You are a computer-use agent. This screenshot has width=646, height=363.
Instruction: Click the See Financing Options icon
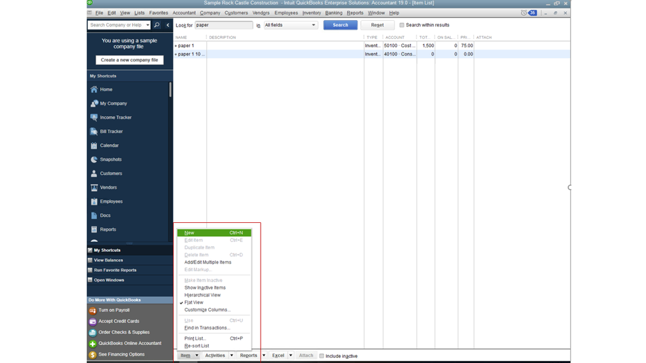(x=92, y=355)
